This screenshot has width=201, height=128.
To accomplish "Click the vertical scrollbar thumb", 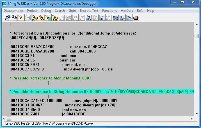I will [x=197, y=36].
